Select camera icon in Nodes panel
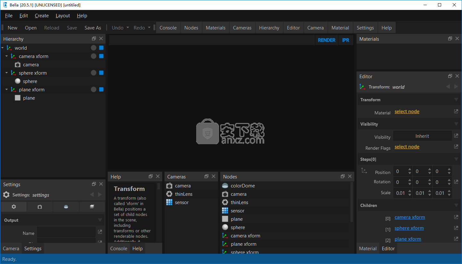The height and width of the screenshot is (264, 462). [x=225, y=194]
